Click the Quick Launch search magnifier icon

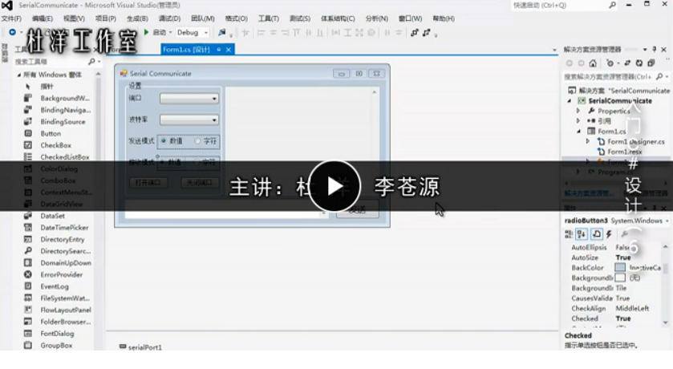(x=612, y=5)
